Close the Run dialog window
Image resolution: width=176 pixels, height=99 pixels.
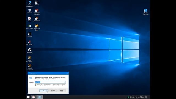point(67,73)
